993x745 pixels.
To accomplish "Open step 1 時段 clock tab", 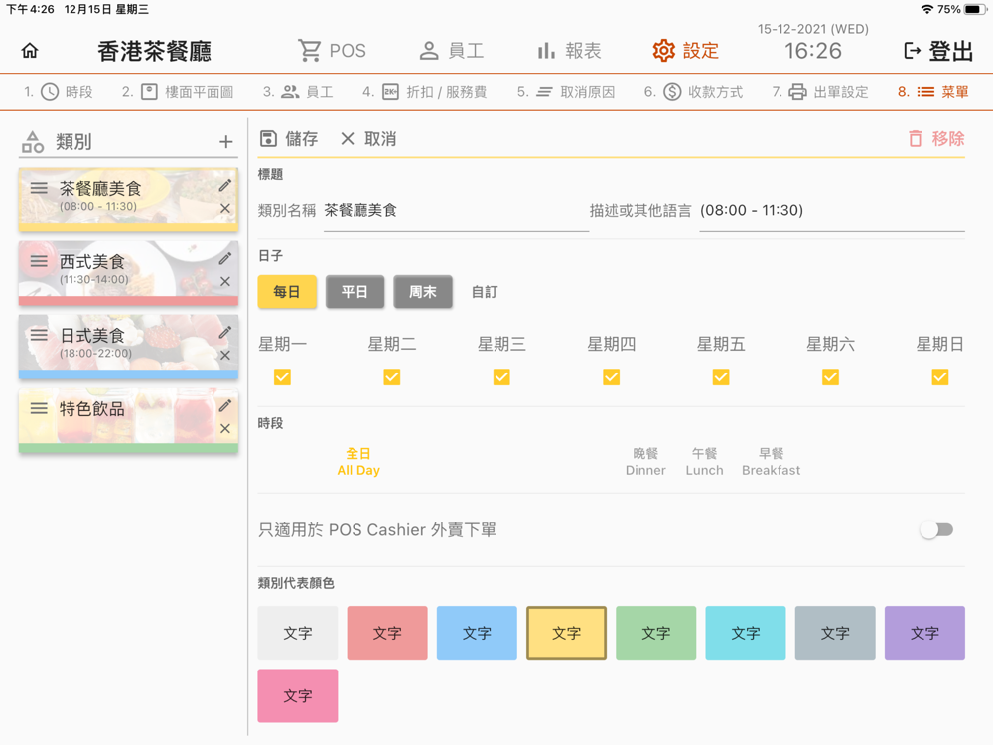I will [59, 92].
